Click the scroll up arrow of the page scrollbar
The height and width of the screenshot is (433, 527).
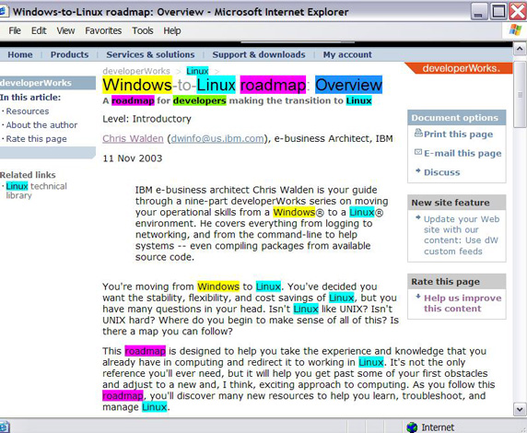(520, 49)
